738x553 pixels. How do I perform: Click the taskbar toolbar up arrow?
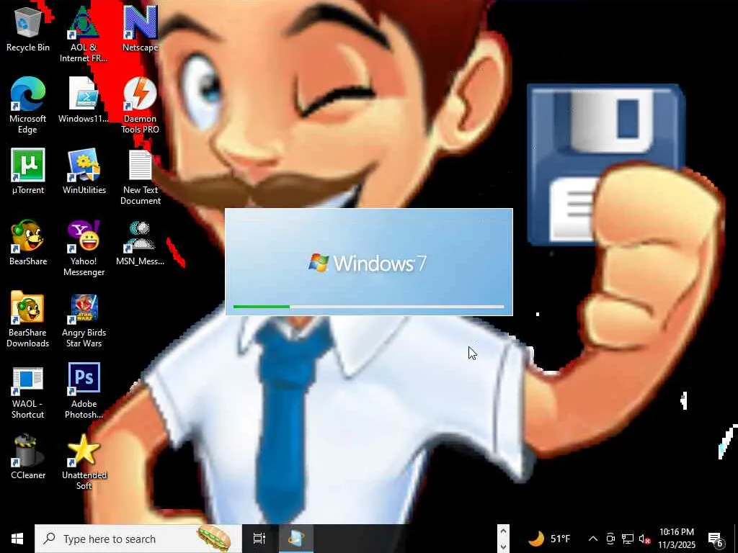(x=502, y=531)
